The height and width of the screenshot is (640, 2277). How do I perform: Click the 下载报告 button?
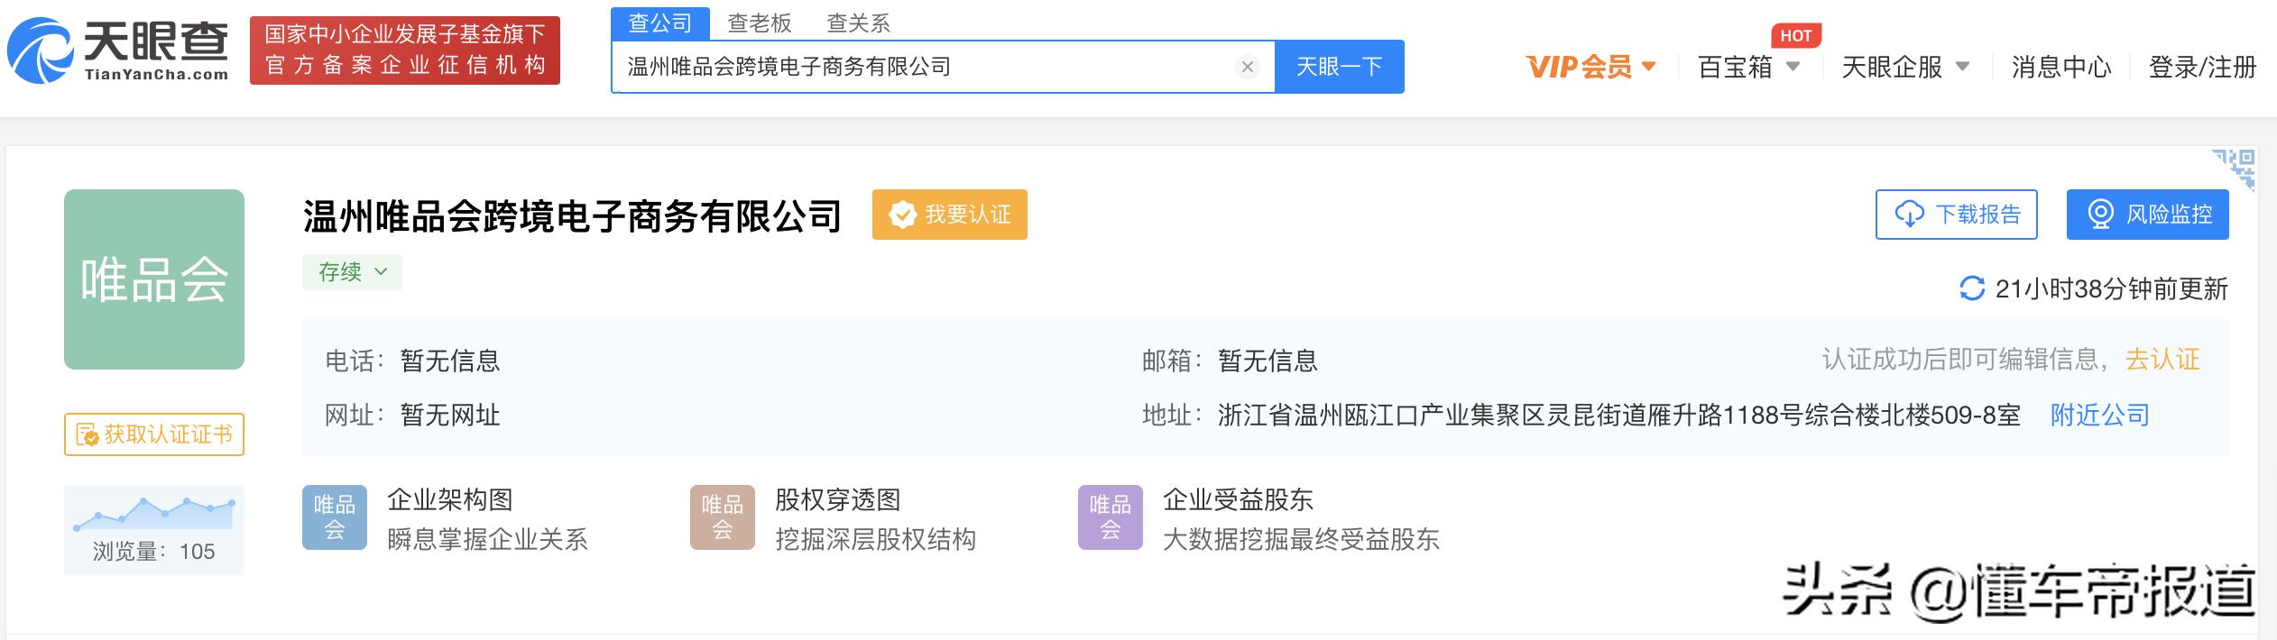tap(1956, 215)
